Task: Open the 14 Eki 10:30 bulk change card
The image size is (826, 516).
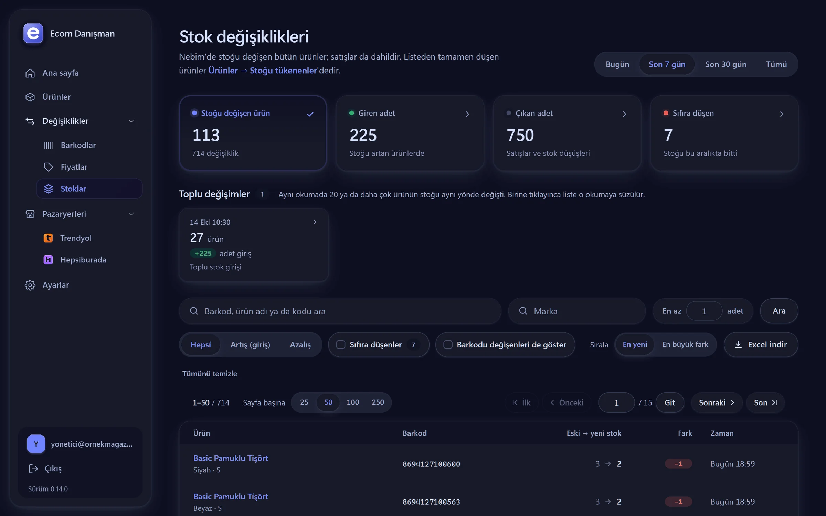Action: (x=254, y=245)
